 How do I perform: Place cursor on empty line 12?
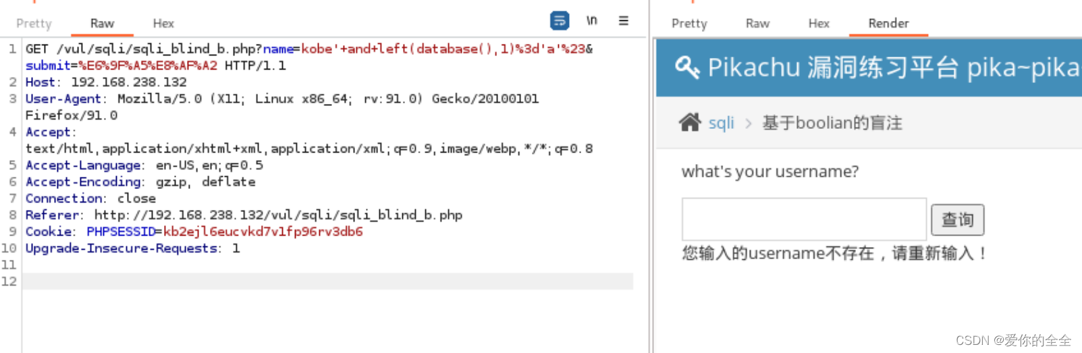pos(327,281)
